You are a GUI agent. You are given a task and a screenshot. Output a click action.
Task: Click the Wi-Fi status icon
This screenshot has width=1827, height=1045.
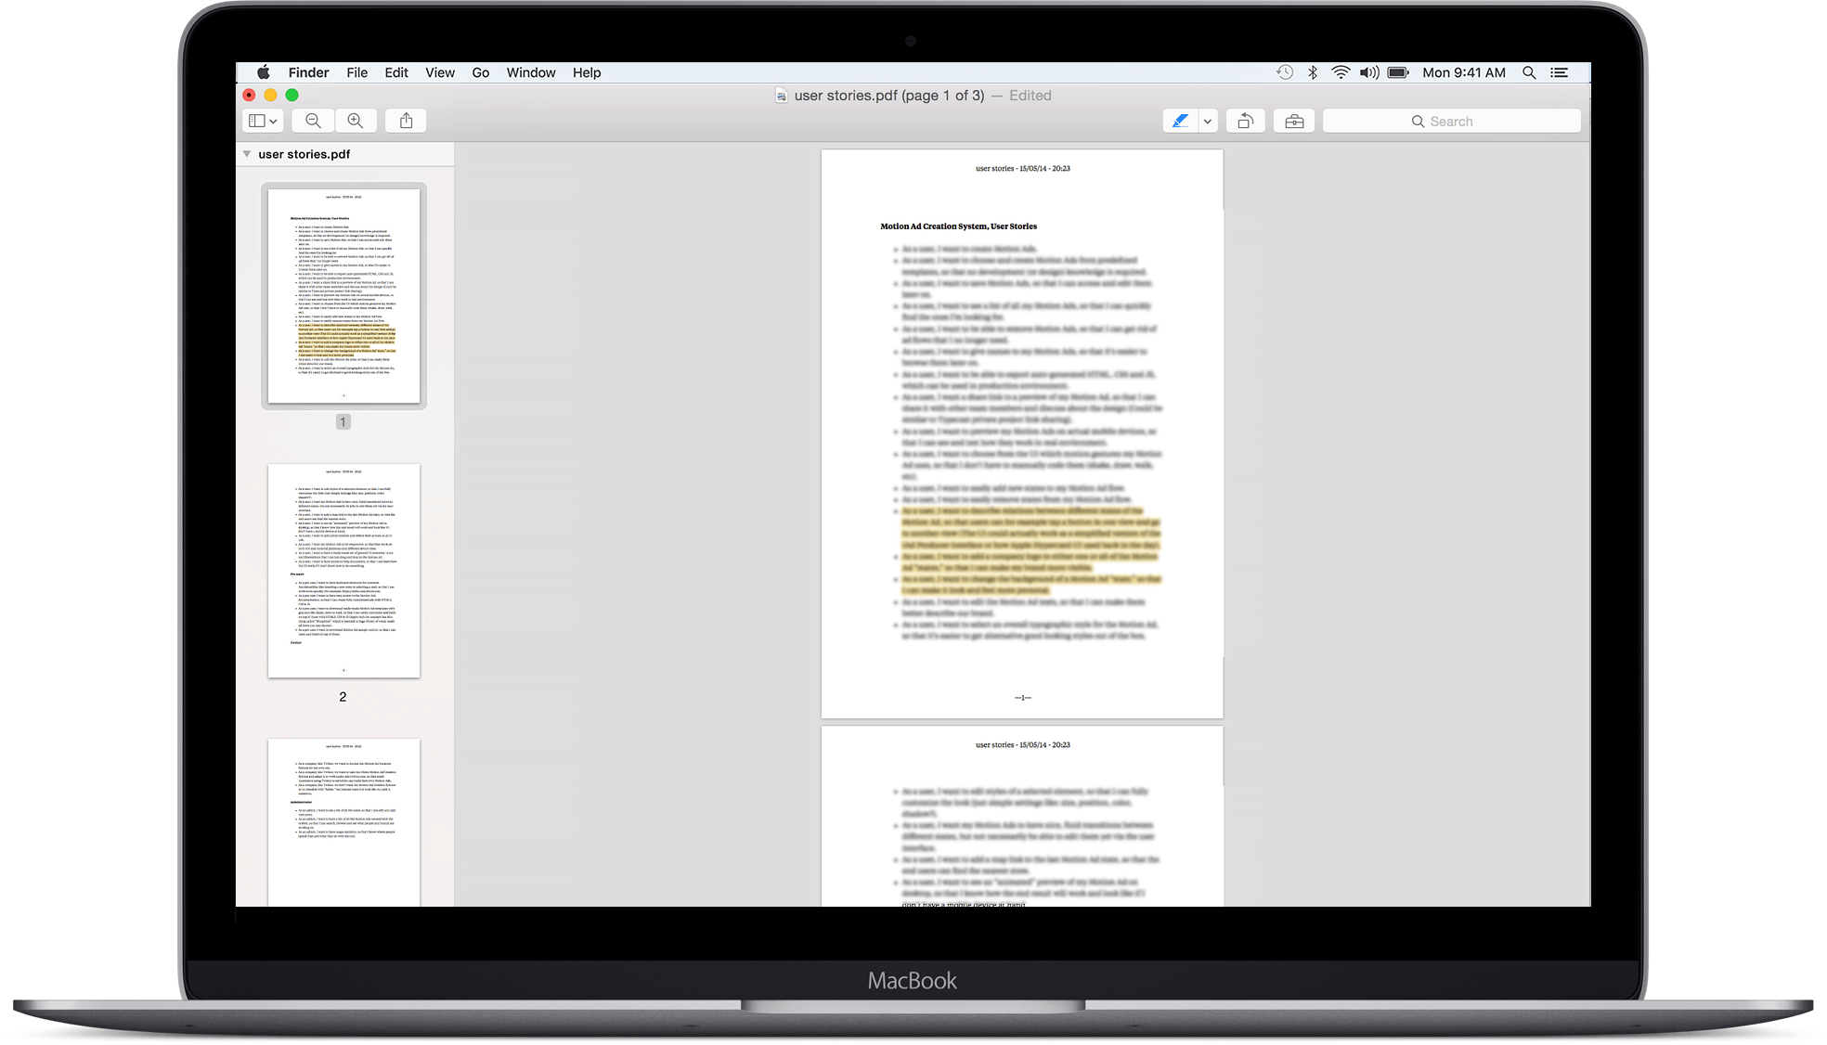[1341, 72]
